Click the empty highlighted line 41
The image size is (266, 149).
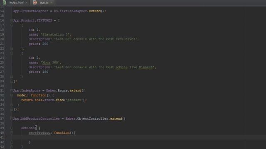click(x=139, y=137)
